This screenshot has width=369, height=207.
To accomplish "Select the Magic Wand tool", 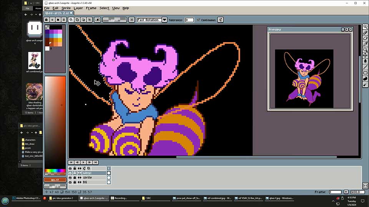I will click(x=366, y=27).
